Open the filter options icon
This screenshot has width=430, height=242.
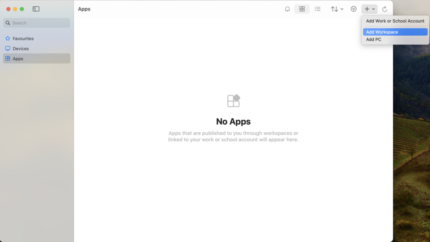click(x=354, y=9)
